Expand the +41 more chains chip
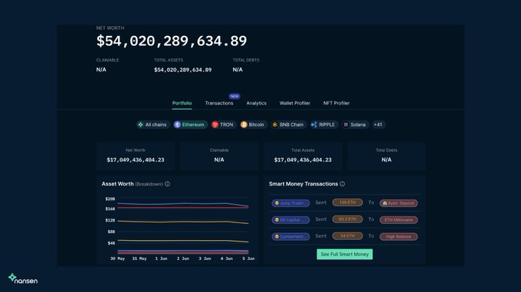Image resolution: width=521 pixels, height=292 pixels. 378,125
